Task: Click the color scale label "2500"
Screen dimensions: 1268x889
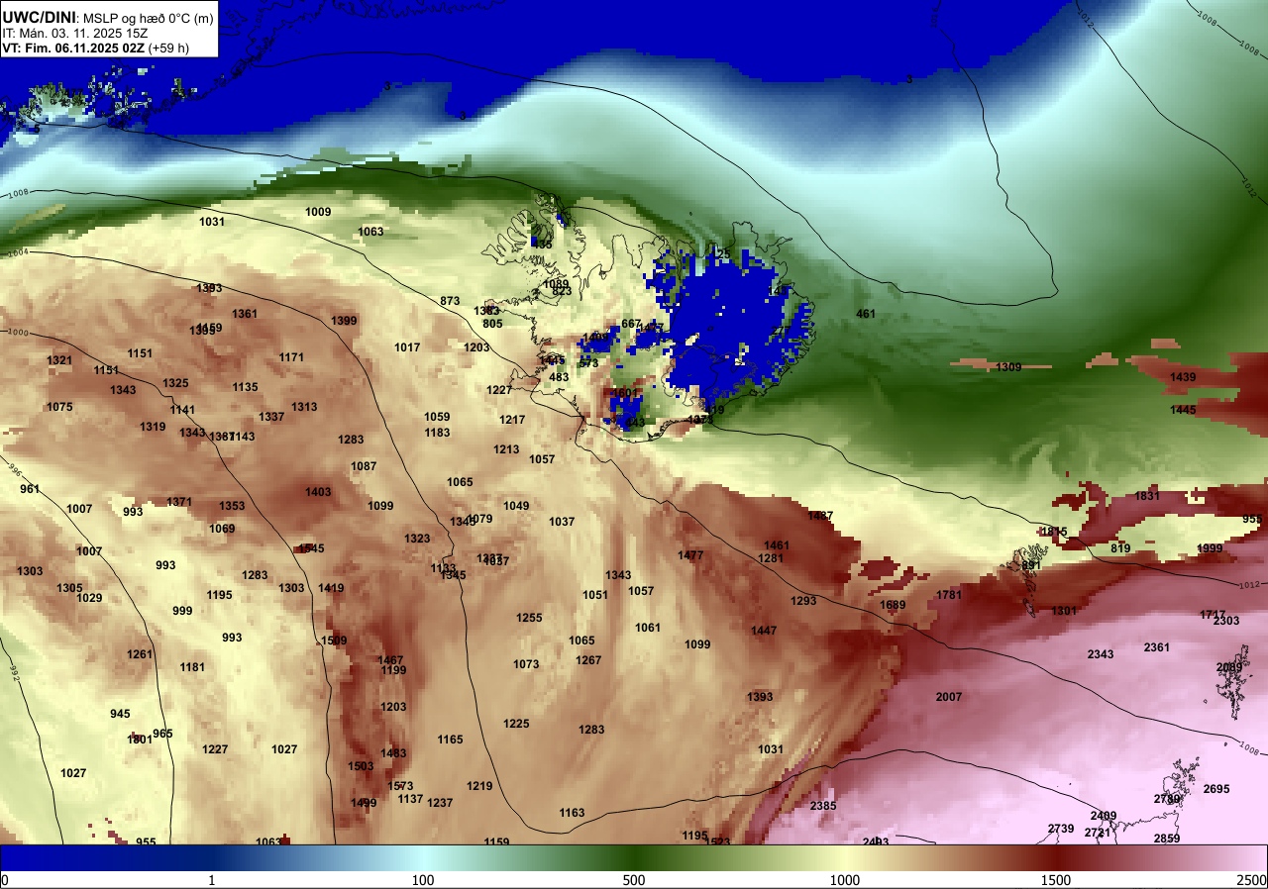Action: pos(1252,880)
